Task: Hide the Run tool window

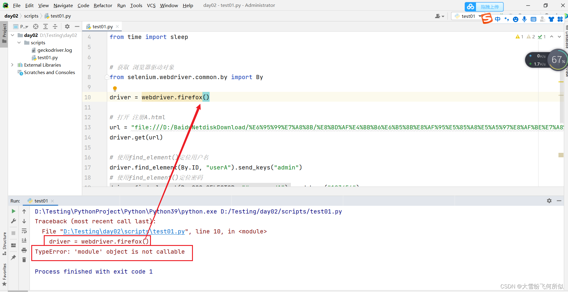Action: click(559, 201)
